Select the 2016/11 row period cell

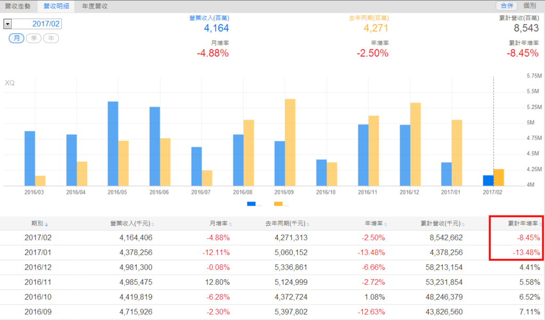point(38,282)
